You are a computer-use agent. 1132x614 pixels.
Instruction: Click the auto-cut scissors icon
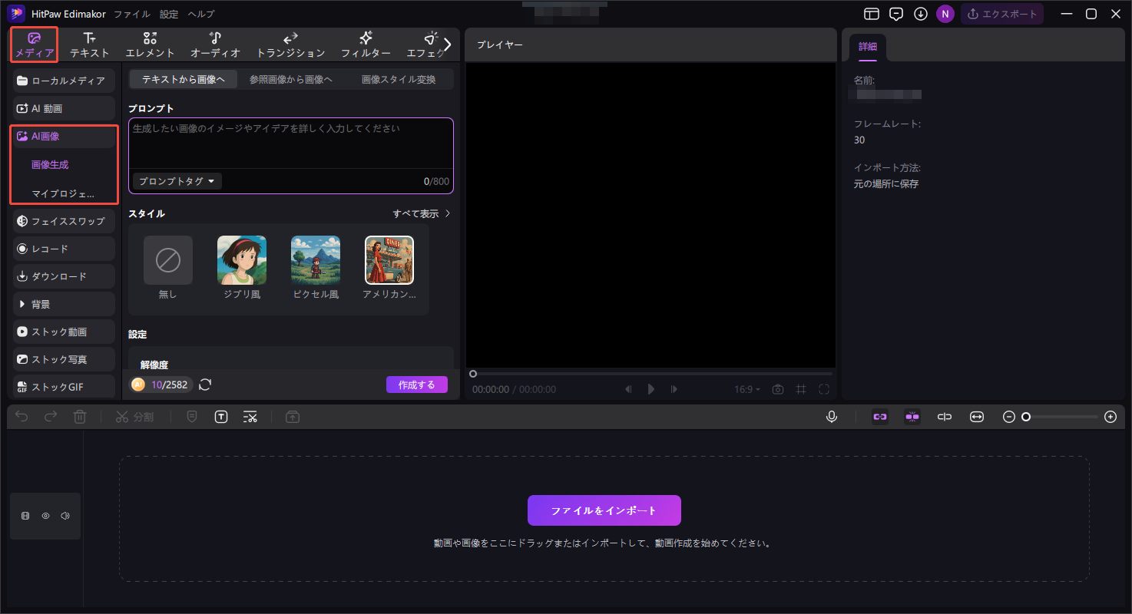point(250,416)
